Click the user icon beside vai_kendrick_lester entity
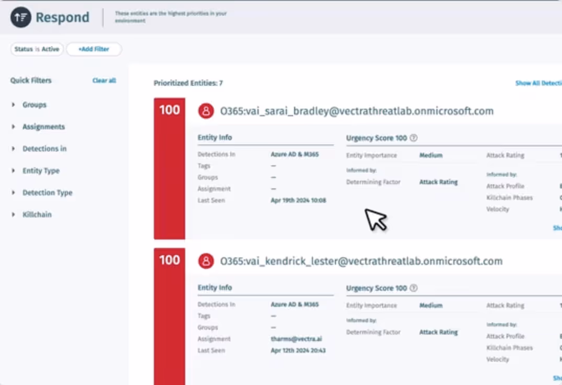Screen dimensions: 562x385 [x=206, y=261]
